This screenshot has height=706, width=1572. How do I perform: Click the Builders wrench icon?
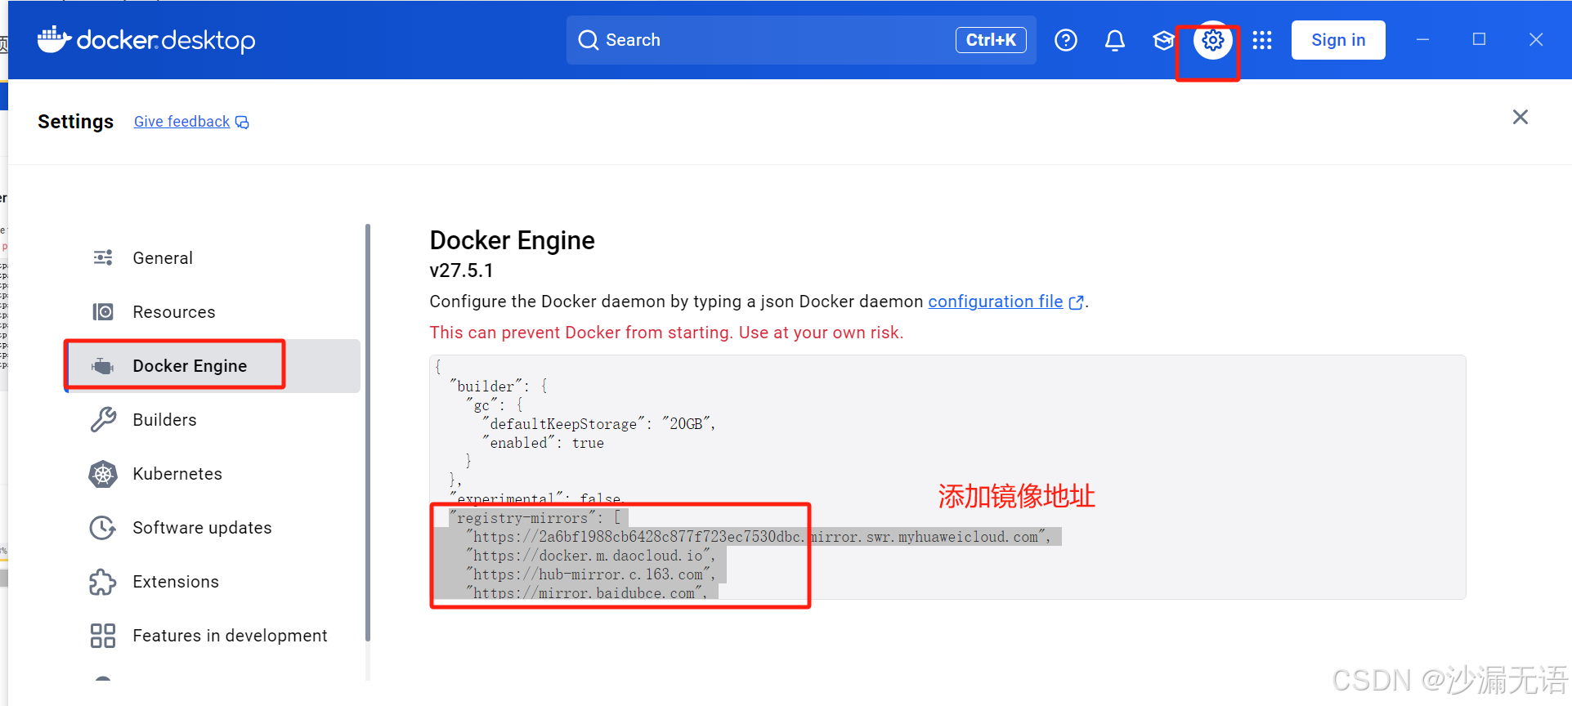tap(103, 420)
